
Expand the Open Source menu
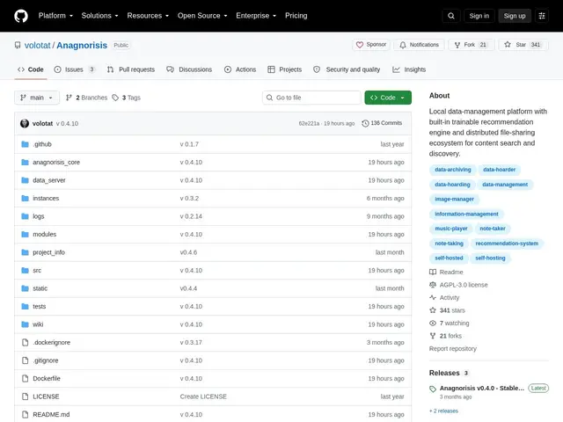[202, 16]
